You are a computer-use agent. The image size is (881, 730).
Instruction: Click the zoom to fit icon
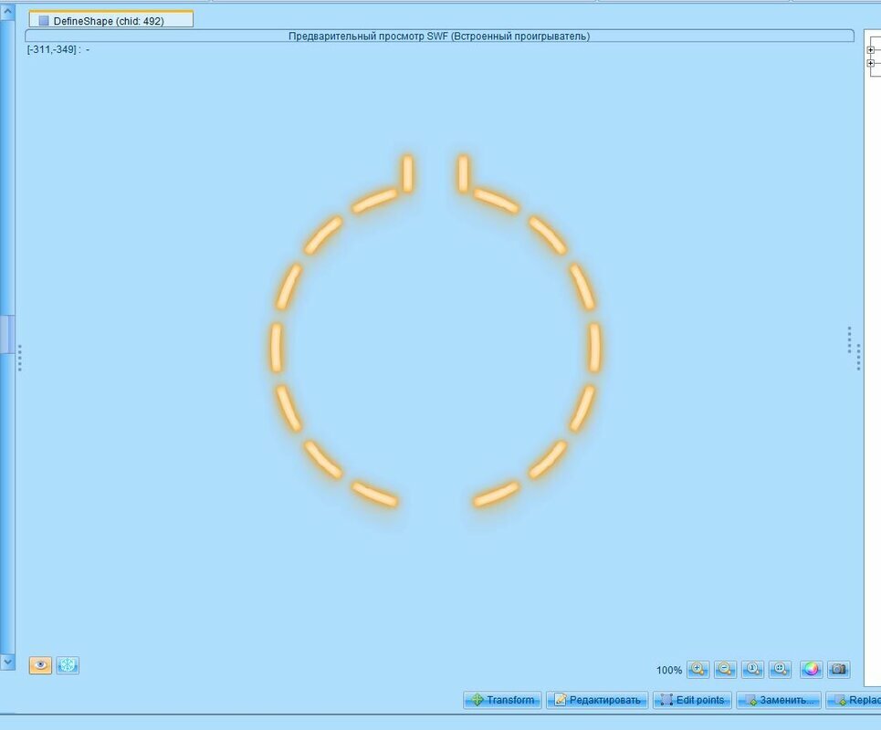click(780, 669)
